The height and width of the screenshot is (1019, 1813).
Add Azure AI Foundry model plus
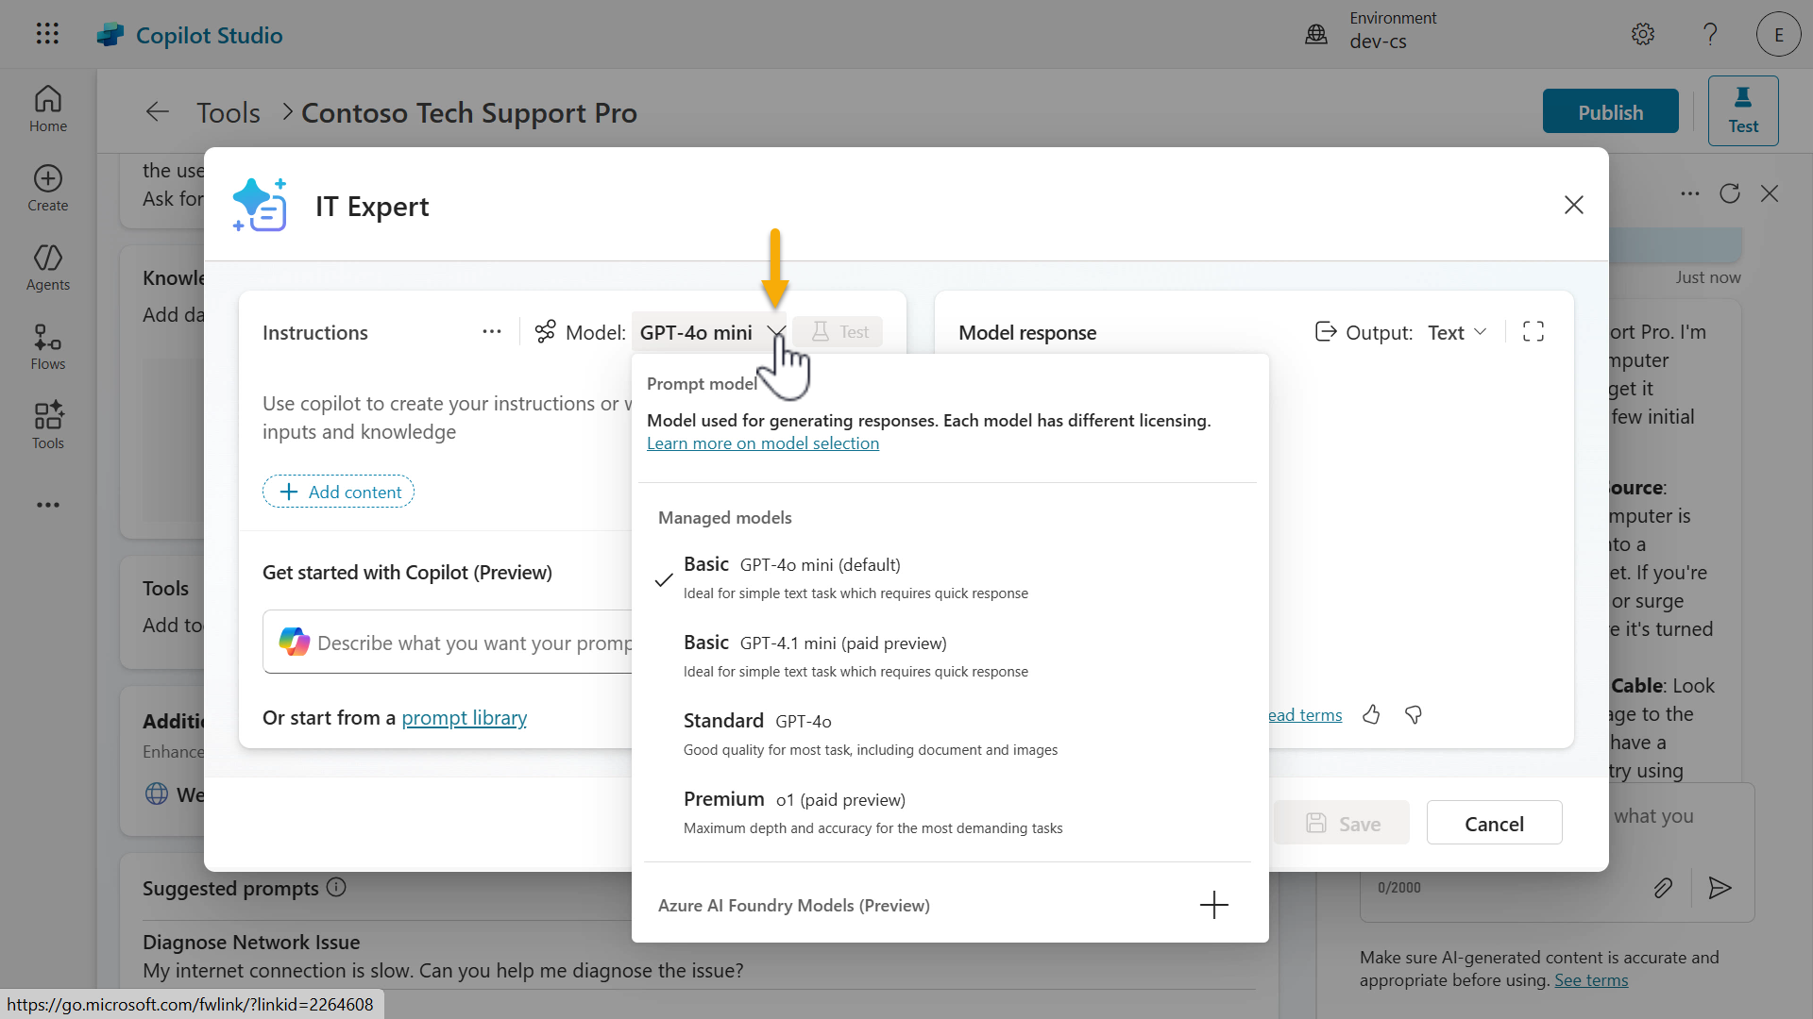[x=1214, y=905]
